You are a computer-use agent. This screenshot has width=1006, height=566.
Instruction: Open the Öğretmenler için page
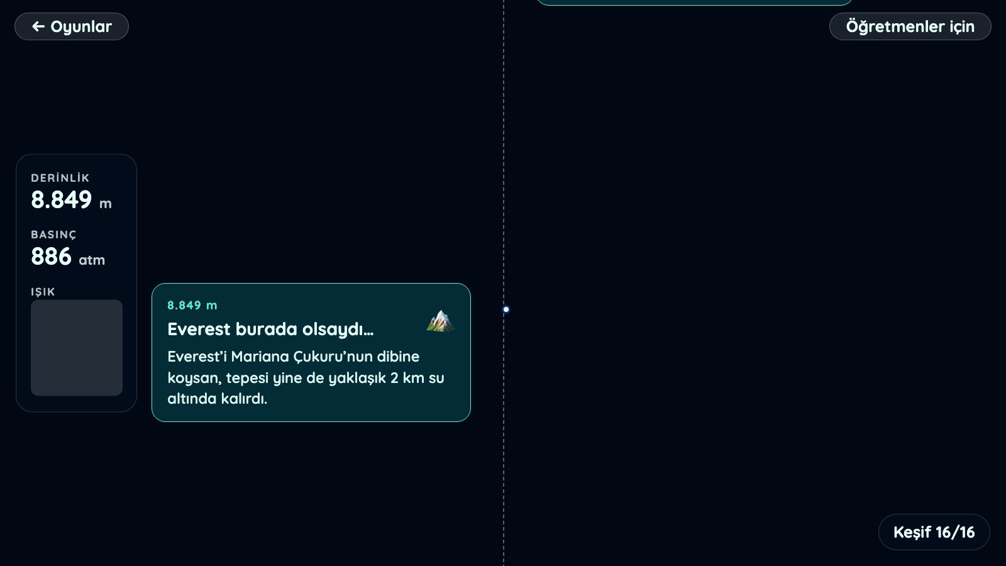tap(910, 26)
